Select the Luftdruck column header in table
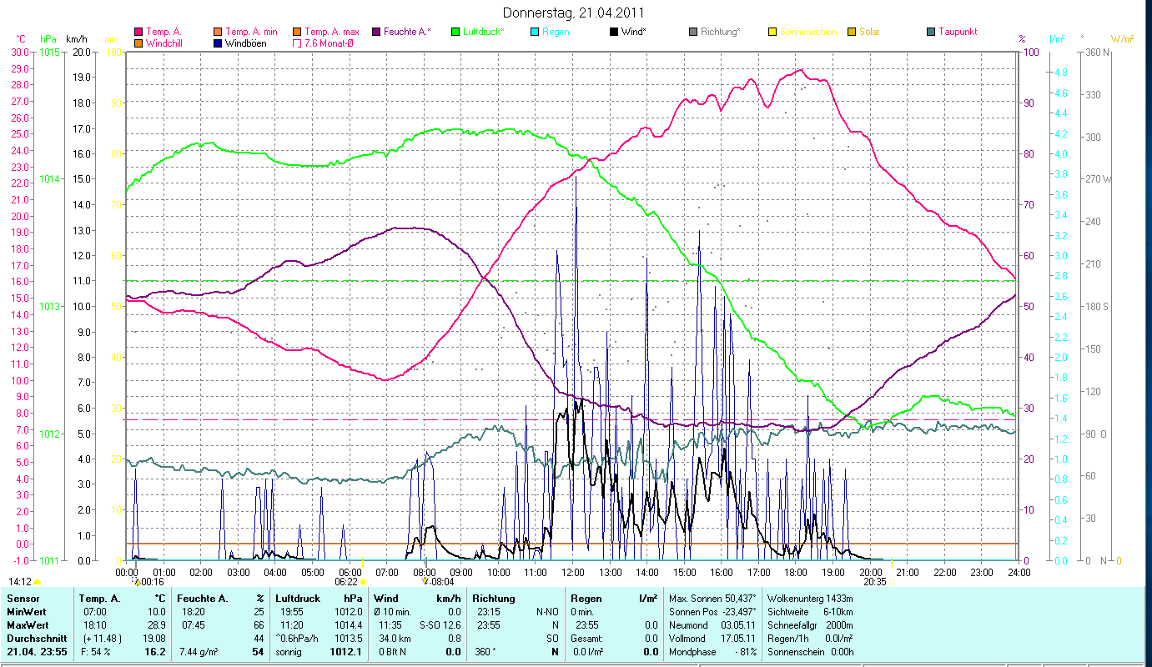Screen dimensions: 1152x667 [297, 598]
